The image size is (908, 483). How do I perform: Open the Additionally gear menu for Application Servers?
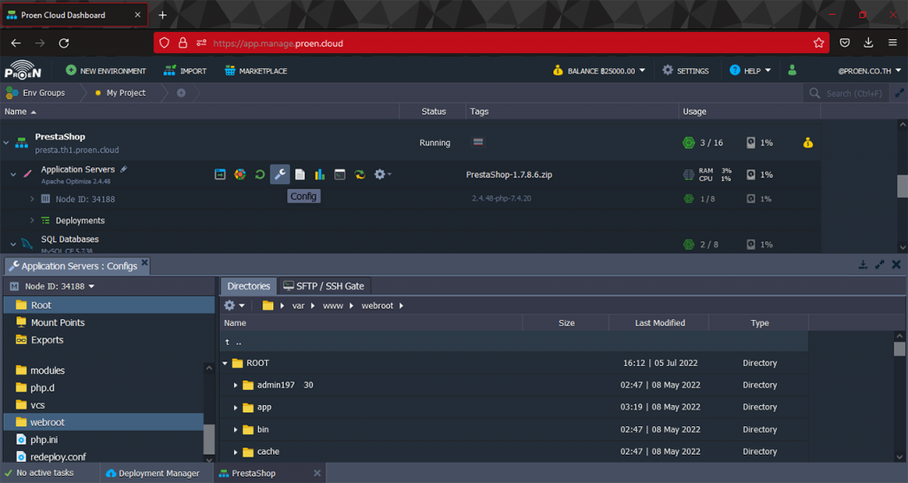pos(382,174)
